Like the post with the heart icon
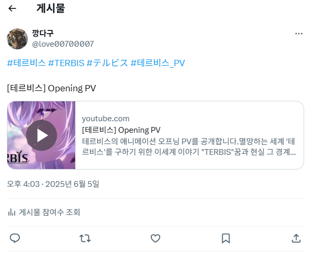The height and width of the screenshot is (253, 312). 155,238
